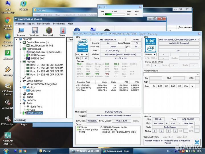The height and width of the screenshot is (154, 205).
Task: Open the Report menu
Action: tap(31, 24)
